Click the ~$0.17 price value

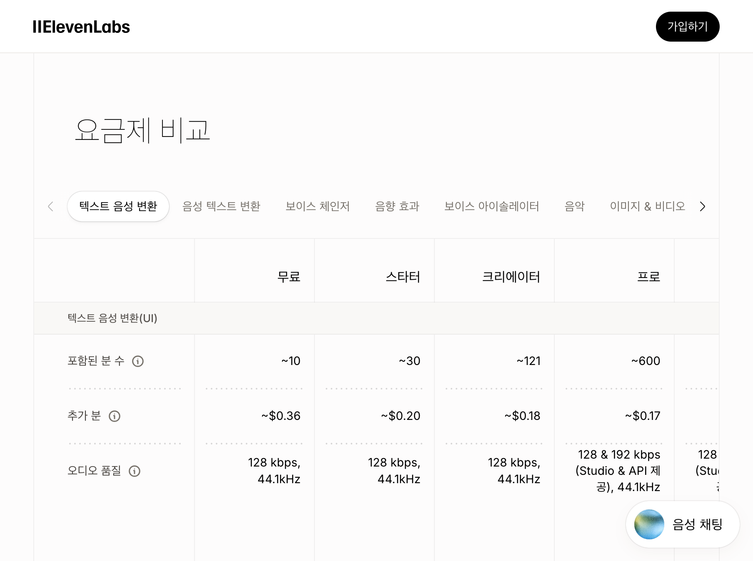(643, 416)
